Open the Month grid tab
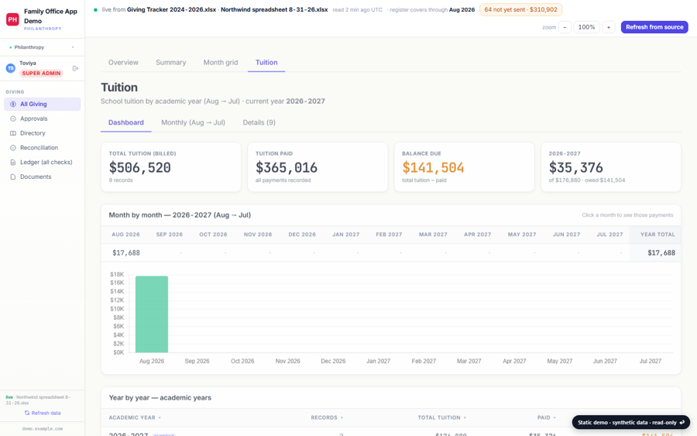Screen dimensions: 697x436 pyautogui.click(x=221, y=63)
